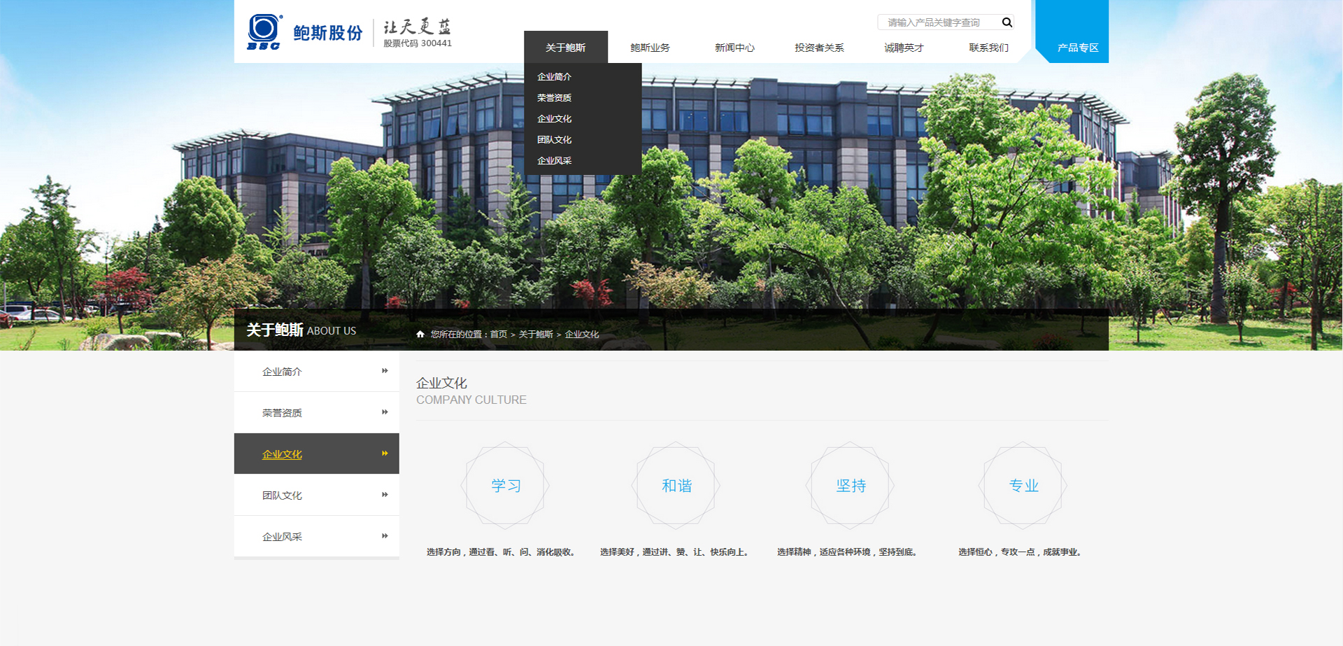Select 企业文化 in left sidebar
The width and height of the screenshot is (1343, 646).
[x=282, y=454]
